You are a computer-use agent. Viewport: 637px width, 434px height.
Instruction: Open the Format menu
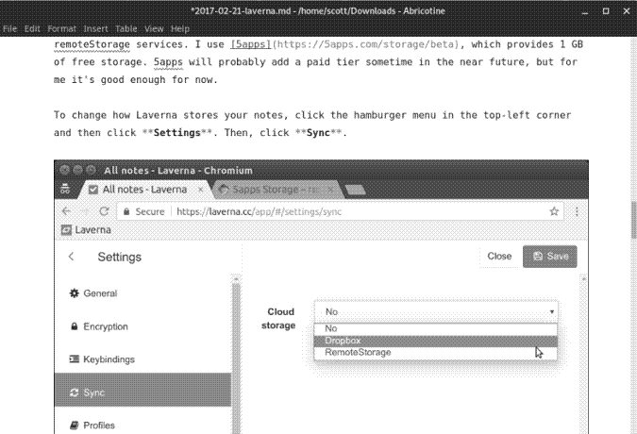61,29
